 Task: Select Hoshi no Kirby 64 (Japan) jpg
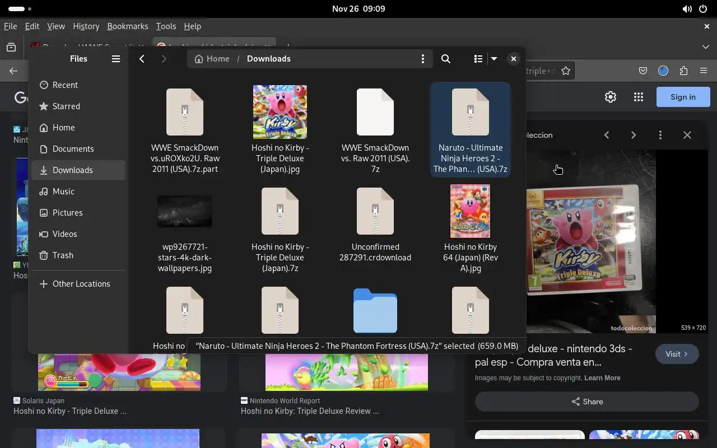[x=471, y=230]
